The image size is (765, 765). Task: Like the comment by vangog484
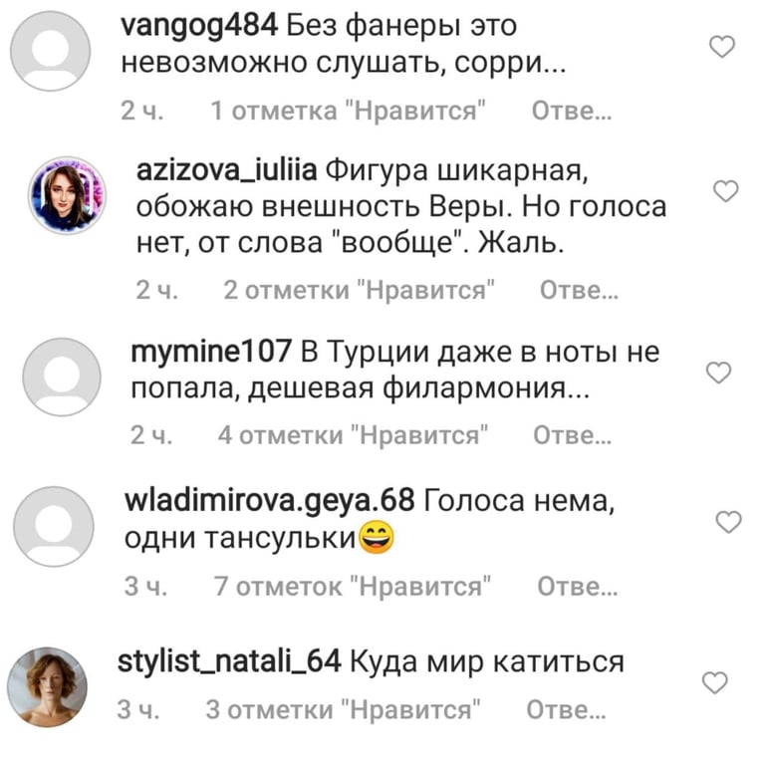point(721,47)
